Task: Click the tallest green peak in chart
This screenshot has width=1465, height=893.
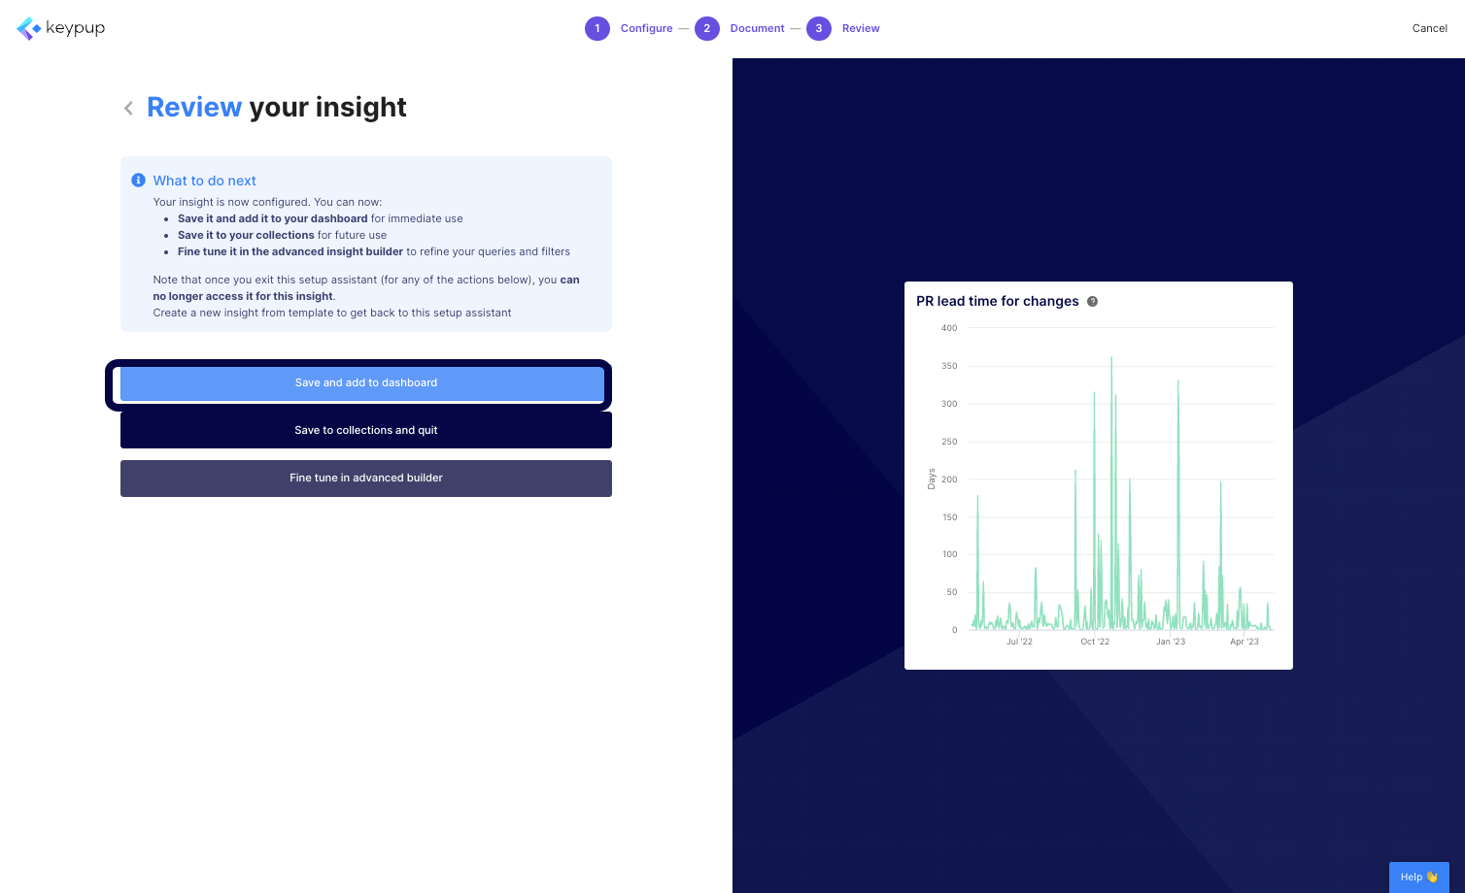Action: 1111,361
